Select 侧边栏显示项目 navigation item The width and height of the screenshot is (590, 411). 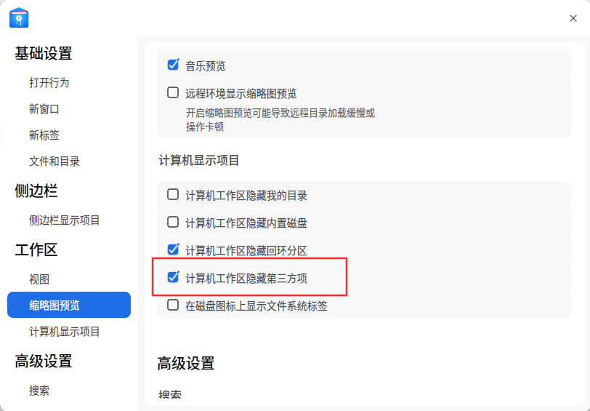(65, 220)
